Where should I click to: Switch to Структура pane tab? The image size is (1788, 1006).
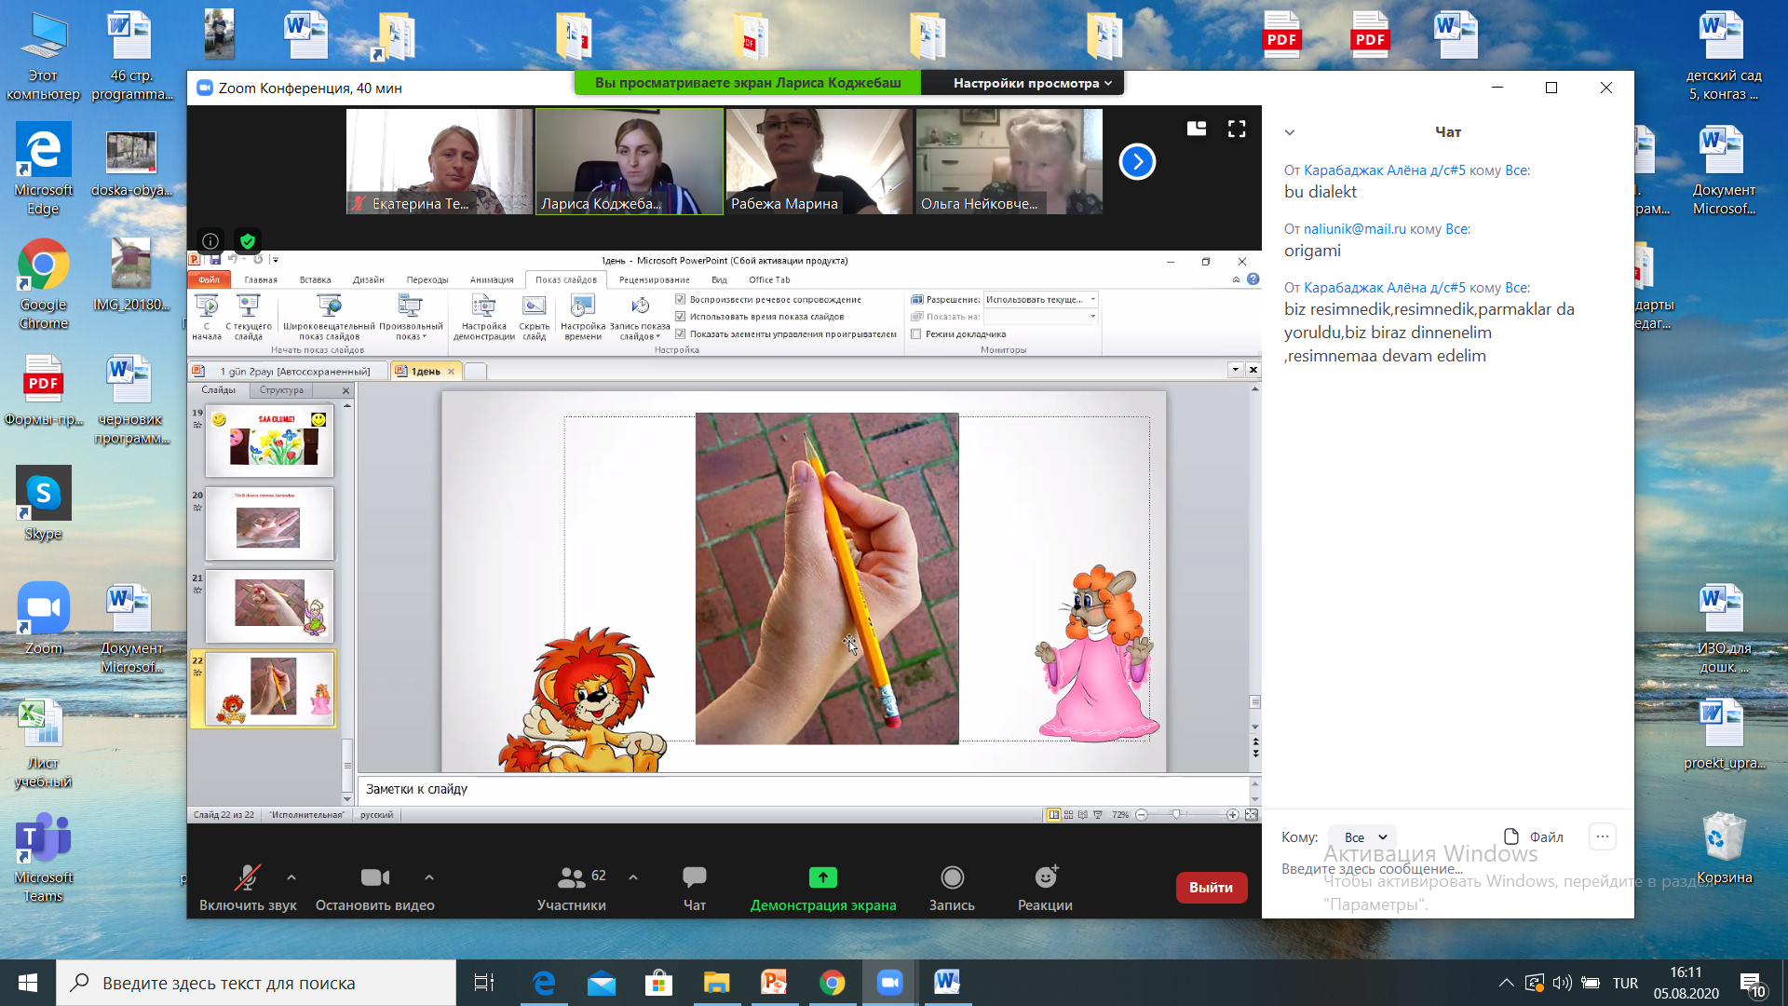coord(281,390)
